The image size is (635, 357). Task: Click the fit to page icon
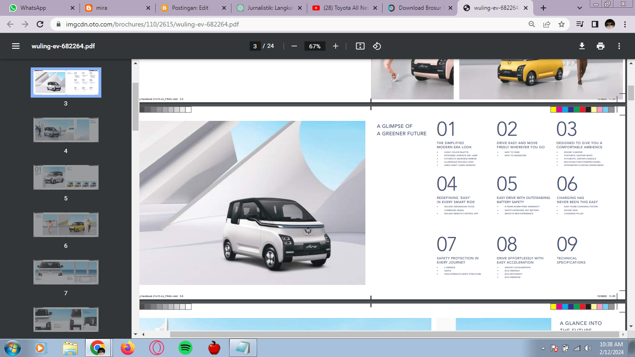click(360, 46)
